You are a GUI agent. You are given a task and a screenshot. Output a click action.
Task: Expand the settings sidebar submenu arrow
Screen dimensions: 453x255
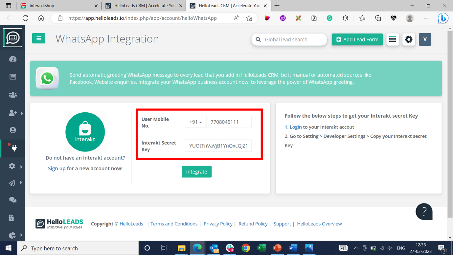coord(21,167)
